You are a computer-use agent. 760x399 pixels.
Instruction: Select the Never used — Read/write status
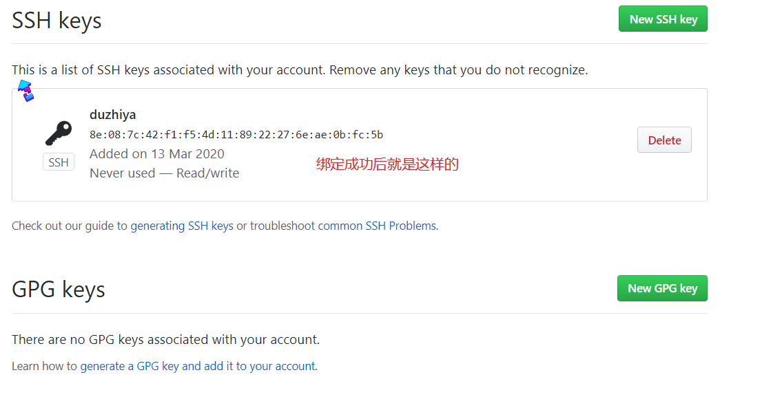pyautogui.click(x=164, y=173)
